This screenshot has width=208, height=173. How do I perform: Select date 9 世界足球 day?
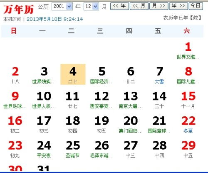click(x=15, y=100)
